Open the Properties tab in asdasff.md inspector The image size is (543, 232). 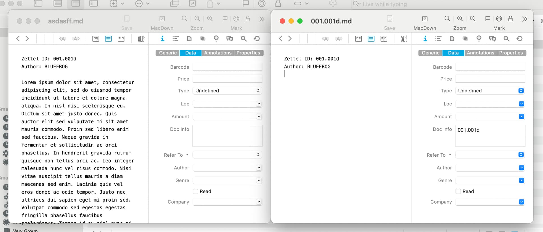tap(248, 53)
